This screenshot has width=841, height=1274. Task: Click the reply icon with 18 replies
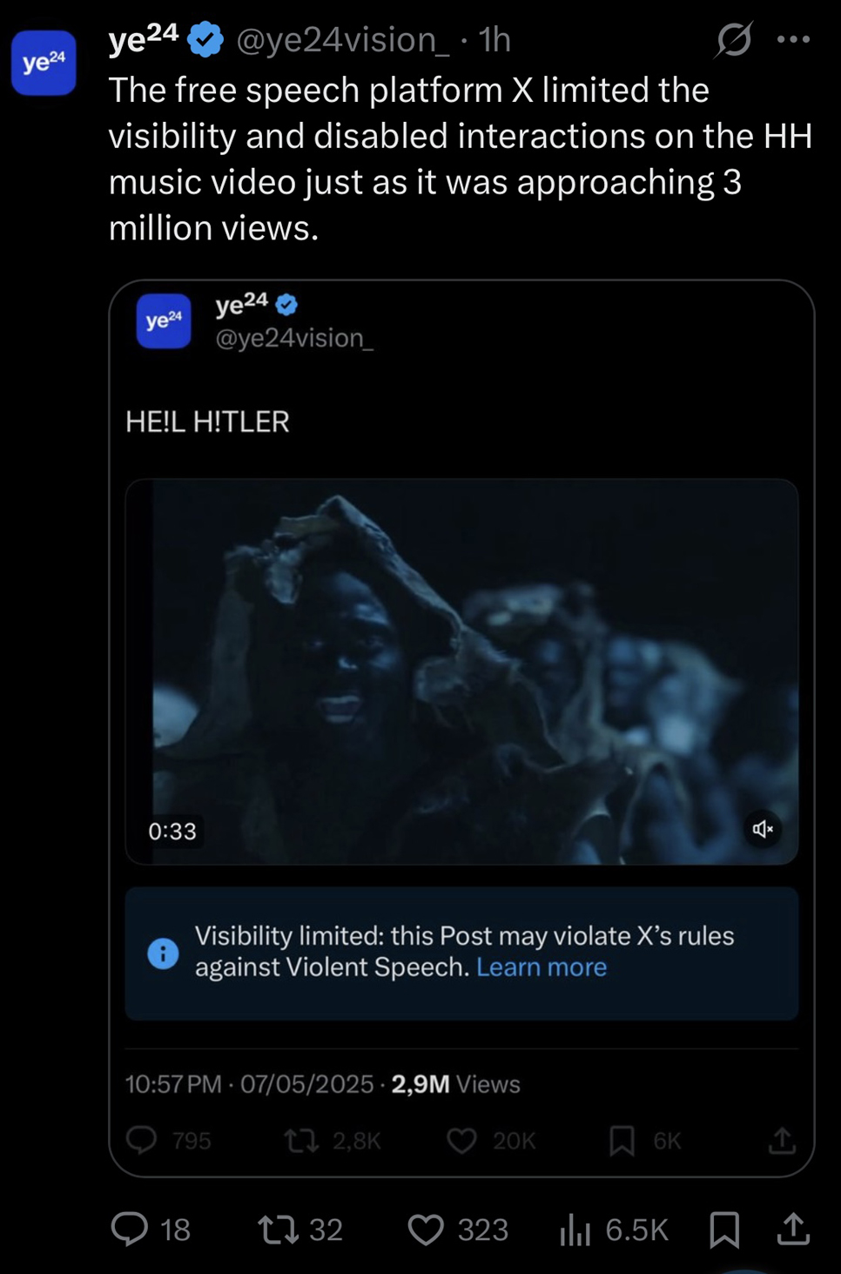coord(130,1229)
